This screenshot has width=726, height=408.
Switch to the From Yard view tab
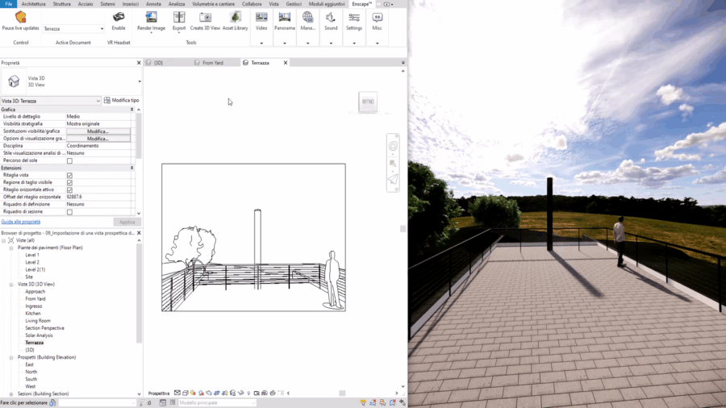[212, 62]
